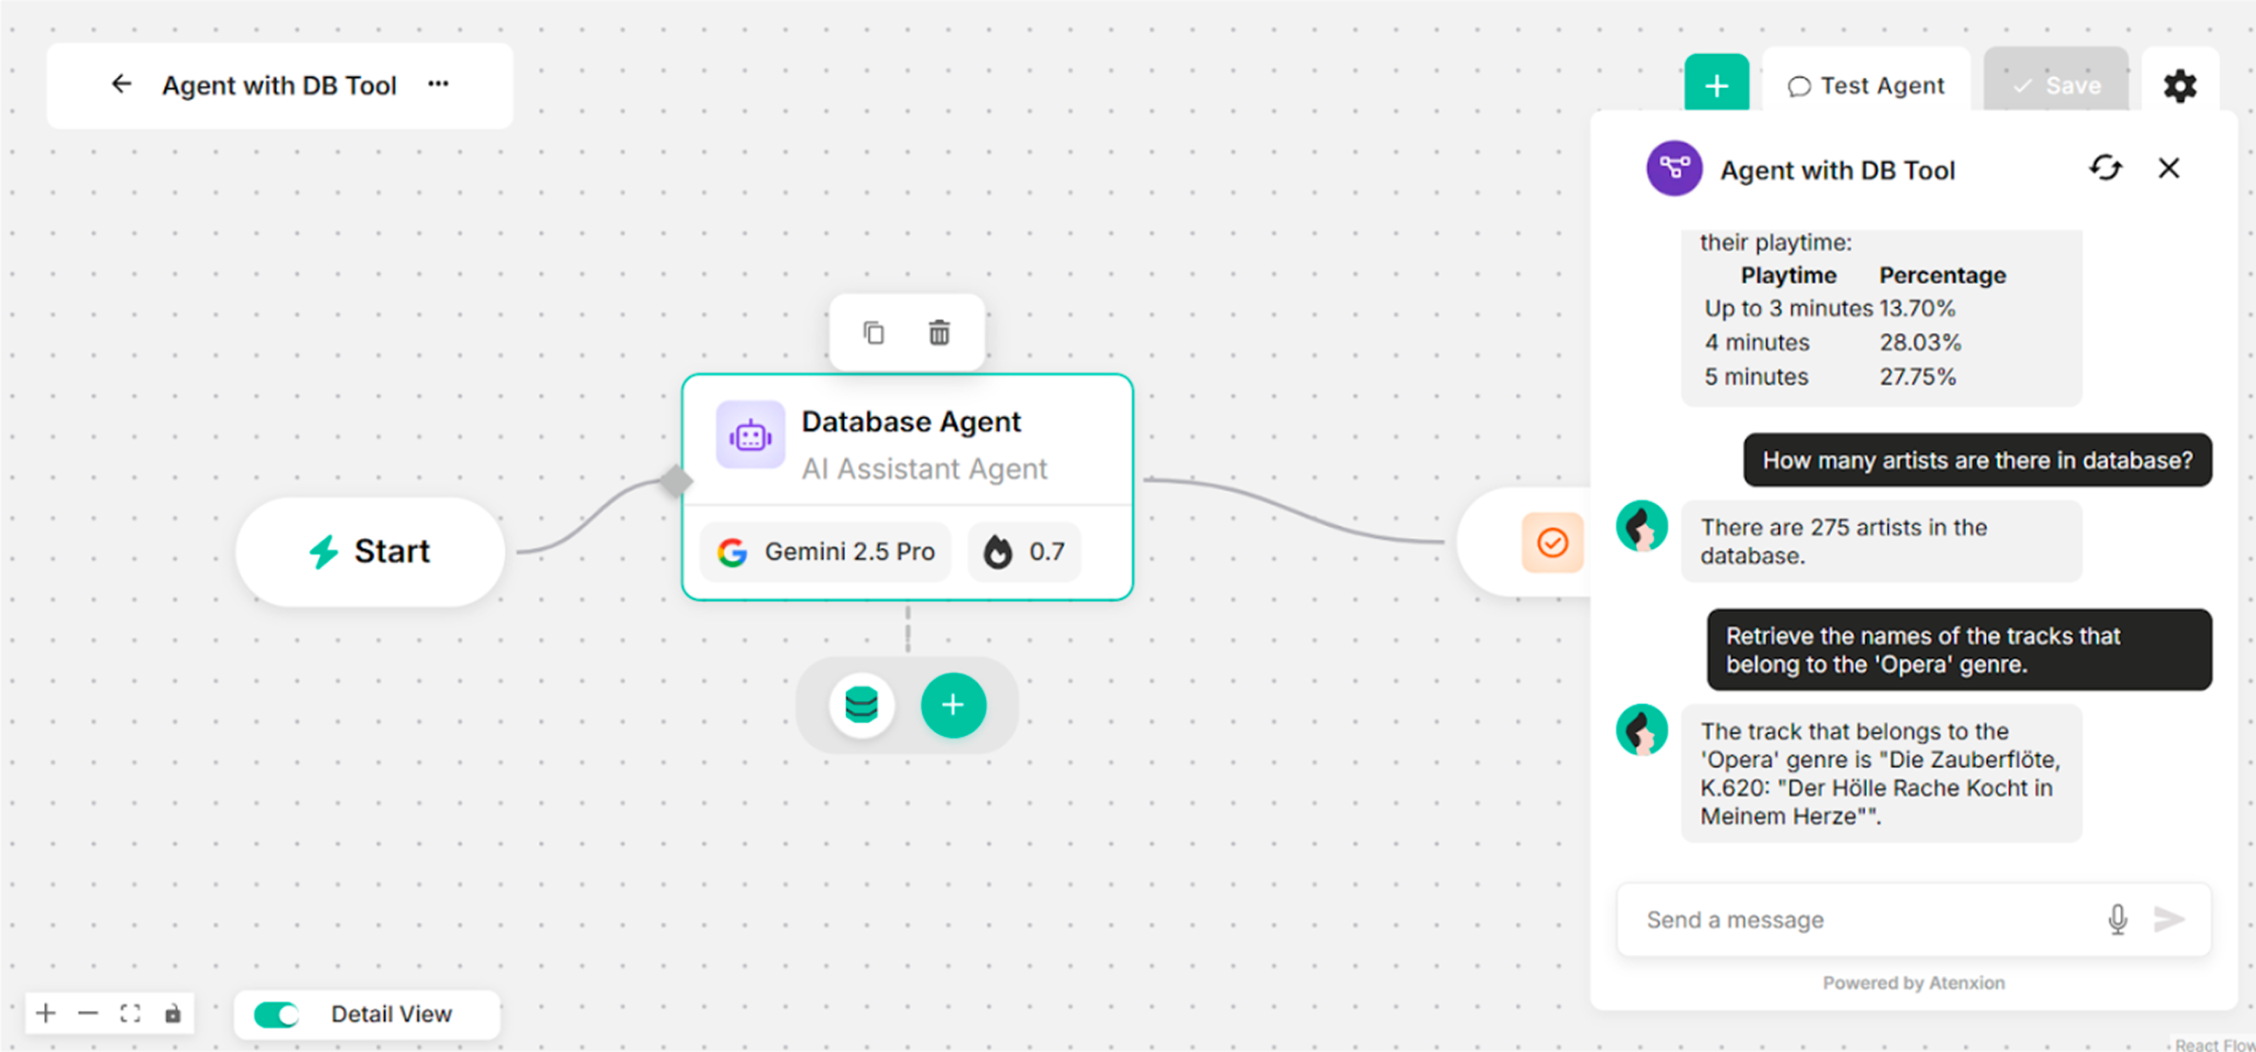The width and height of the screenshot is (2256, 1052).
Task: Select message 'How many artists are there in database?'
Action: click(1977, 460)
